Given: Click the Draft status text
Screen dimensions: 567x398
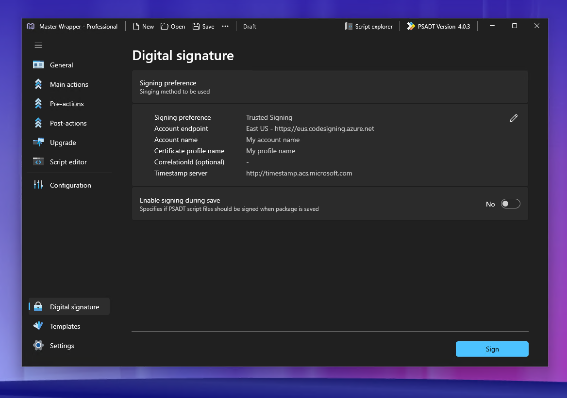Looking at the screenshot, I should 250,27.
